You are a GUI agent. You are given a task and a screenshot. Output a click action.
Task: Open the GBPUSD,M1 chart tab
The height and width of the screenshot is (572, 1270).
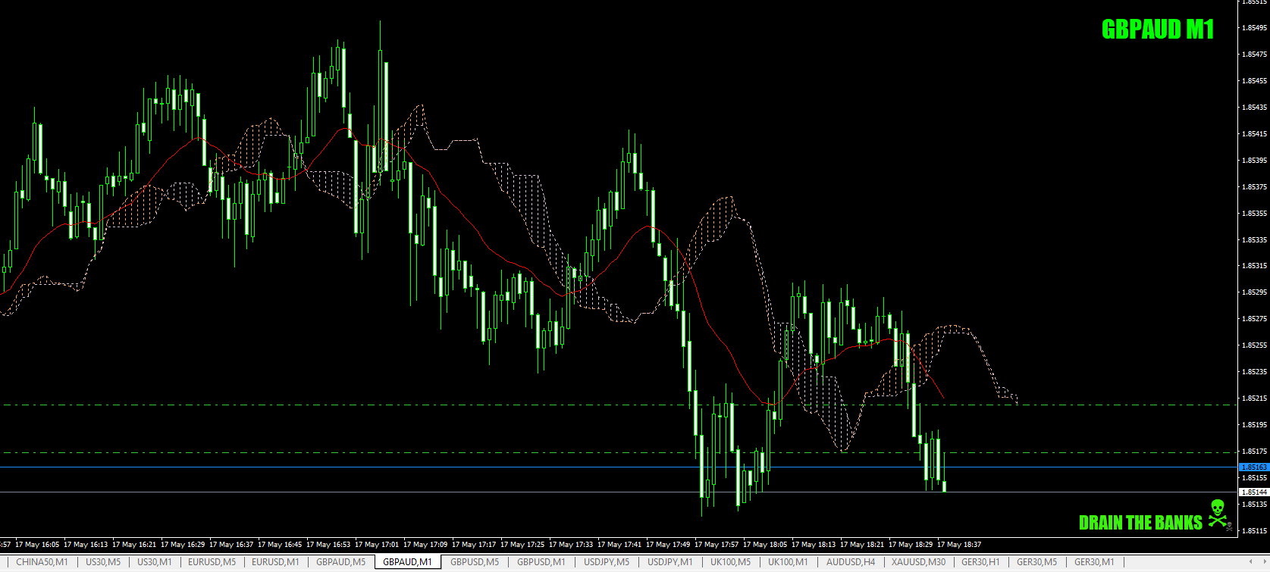[541, 562]
